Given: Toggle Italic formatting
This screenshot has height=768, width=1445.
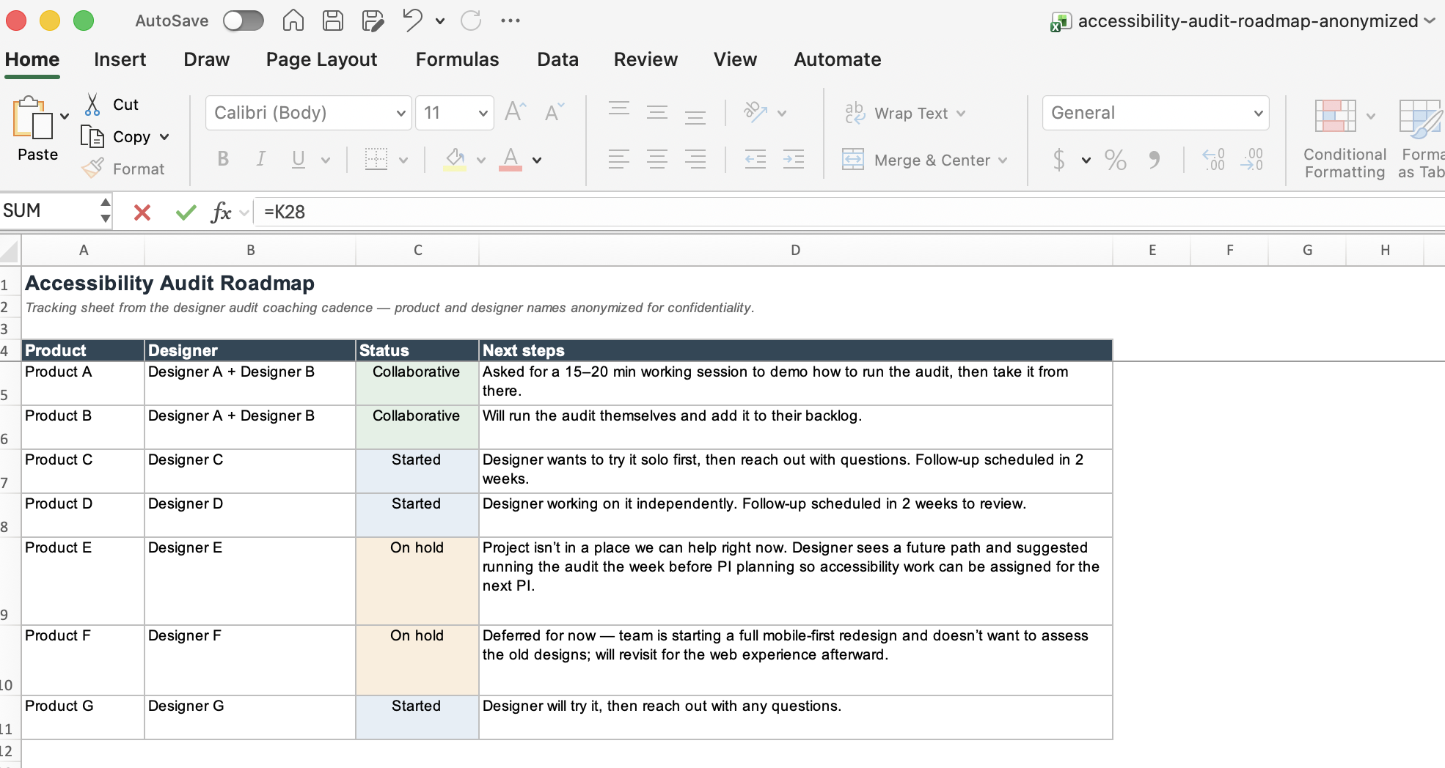Looking at the screenshot, I should pyautogui.click(x=260, y=159).
